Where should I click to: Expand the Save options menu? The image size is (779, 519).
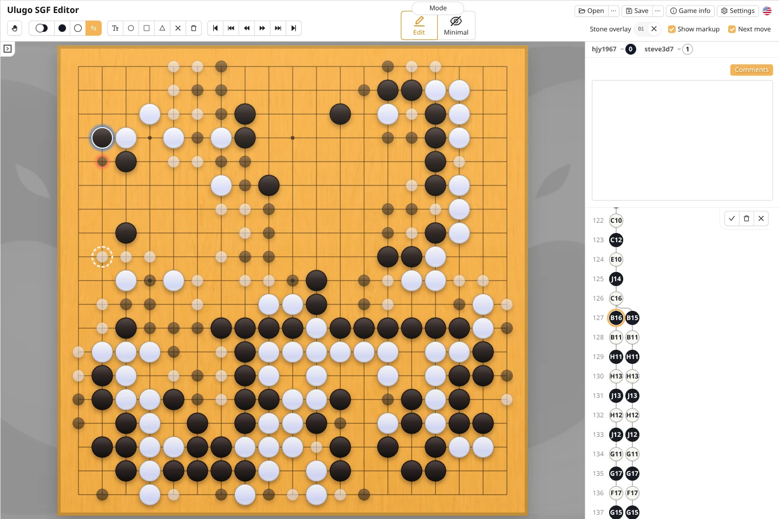tap(658, 11)
